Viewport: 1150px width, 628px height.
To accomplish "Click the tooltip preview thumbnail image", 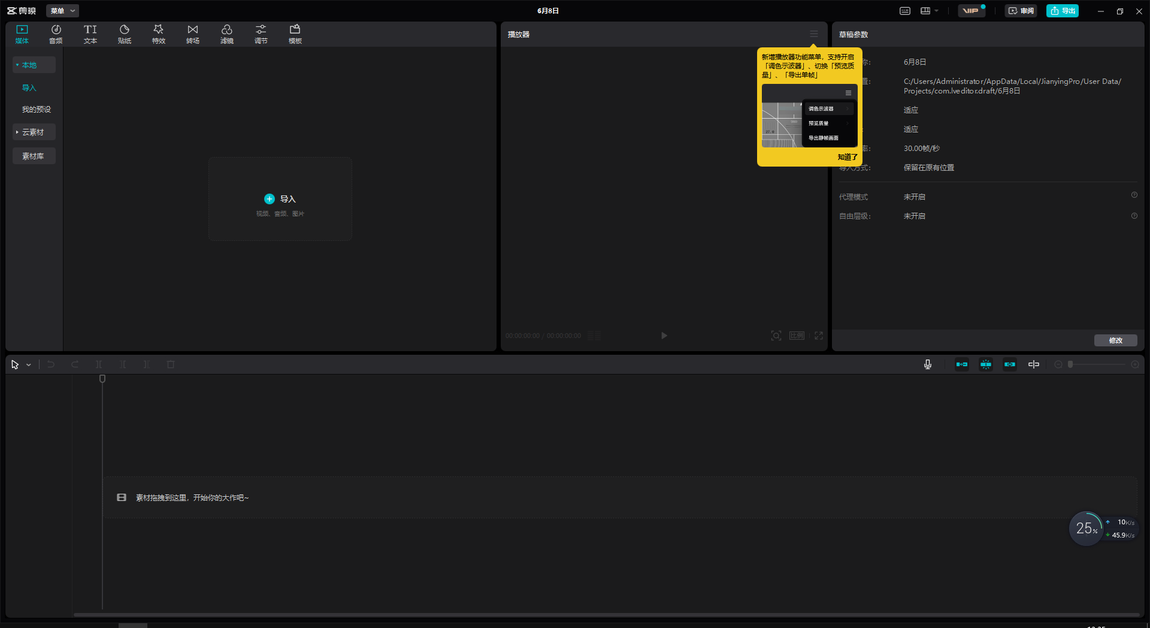I will (810, 116).
